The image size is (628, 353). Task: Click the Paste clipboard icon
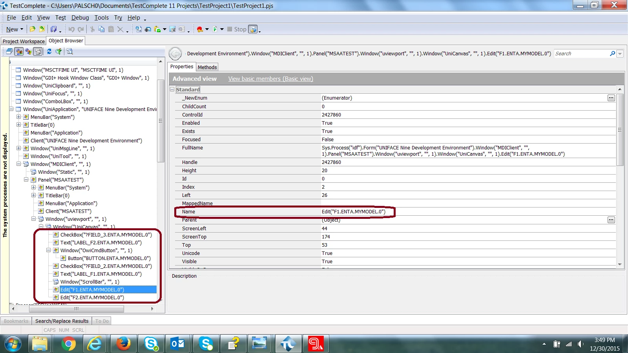coord(111,29)
